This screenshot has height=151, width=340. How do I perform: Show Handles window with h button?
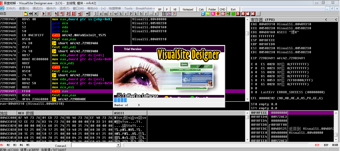click(x=120, y=14)
